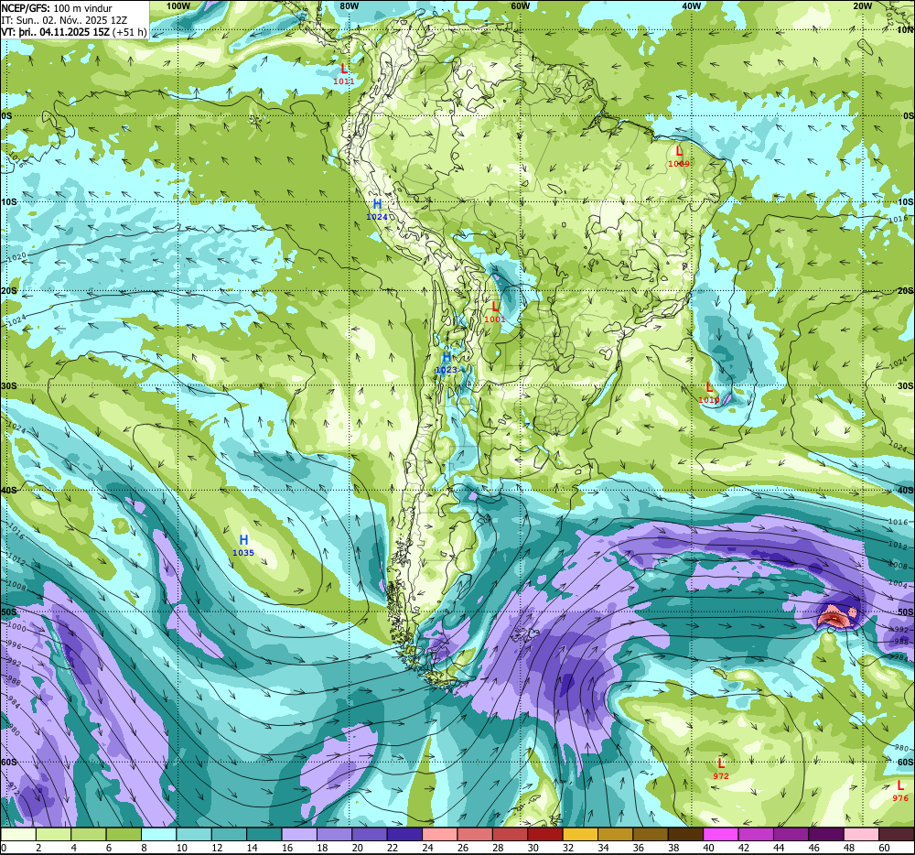Click the H 1023 high over the Andes

tap(447, 363)
